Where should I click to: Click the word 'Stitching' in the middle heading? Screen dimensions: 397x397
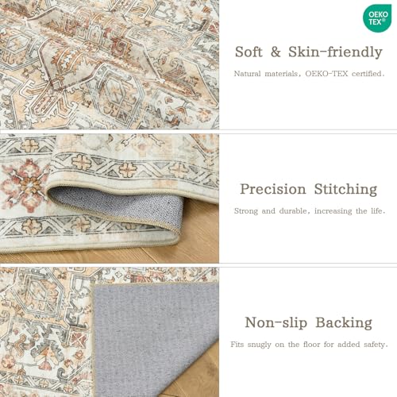click(345, 190)
